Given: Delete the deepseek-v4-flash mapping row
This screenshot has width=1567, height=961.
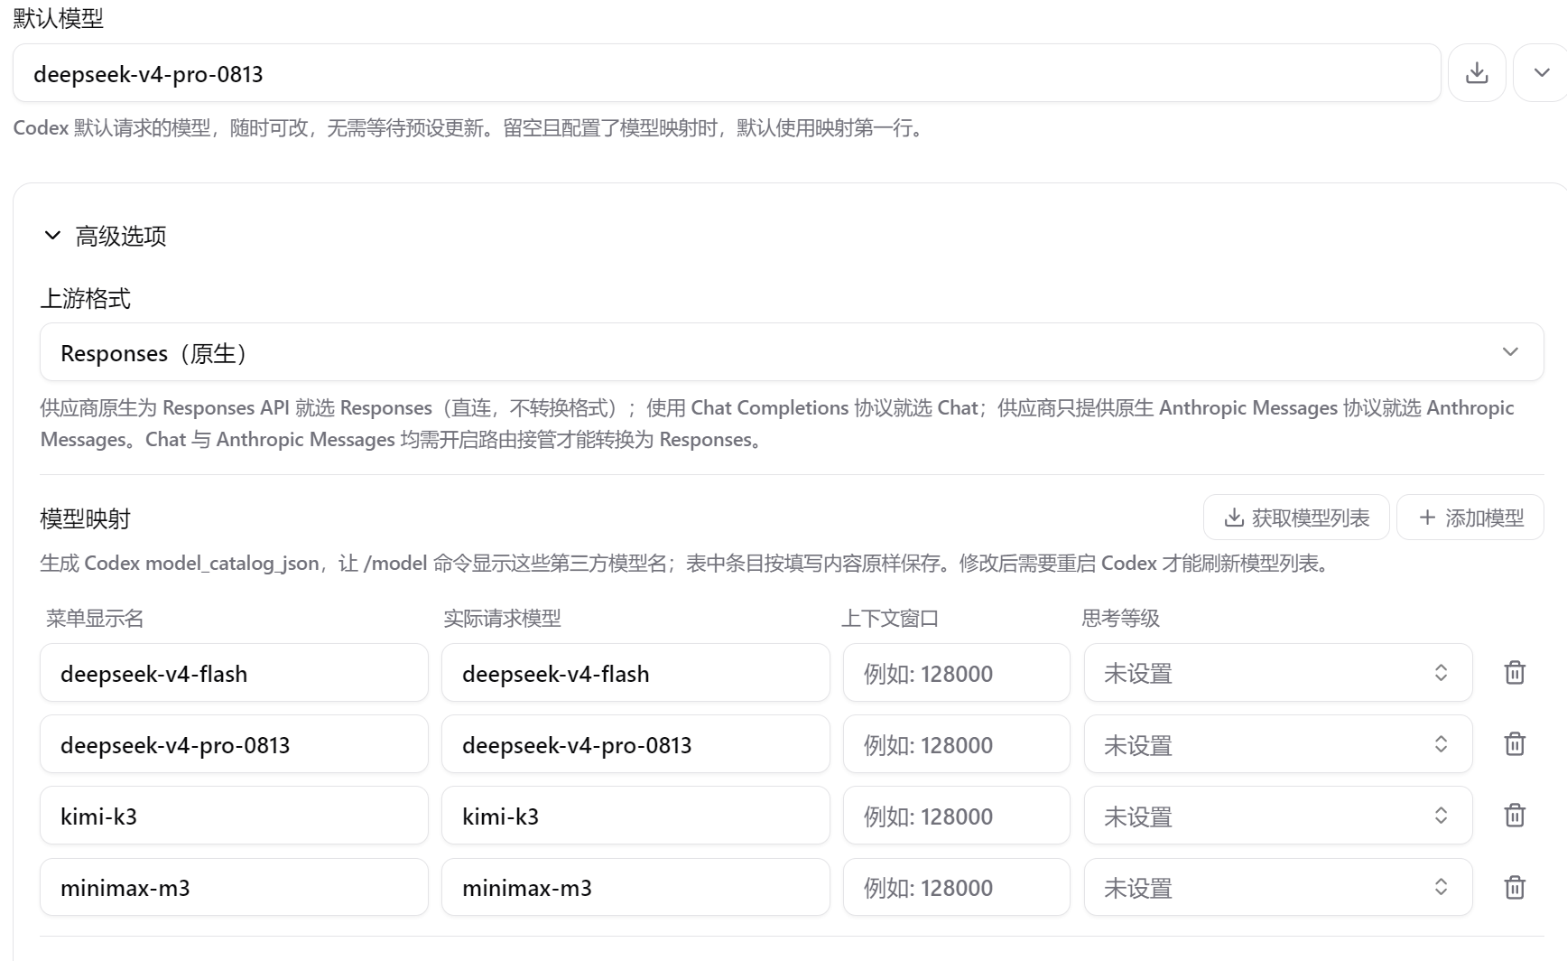Looking at the screenshot, I should 1515,673.
